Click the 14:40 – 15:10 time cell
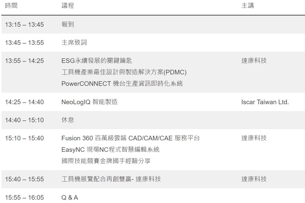 click(x=24, y=120)
